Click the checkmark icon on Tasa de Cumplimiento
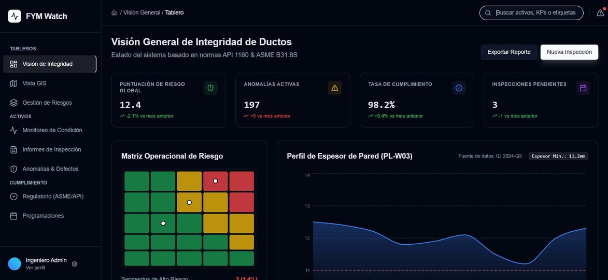Image resolution: width=608 pixels, height=280 pixels. (459, 88)
